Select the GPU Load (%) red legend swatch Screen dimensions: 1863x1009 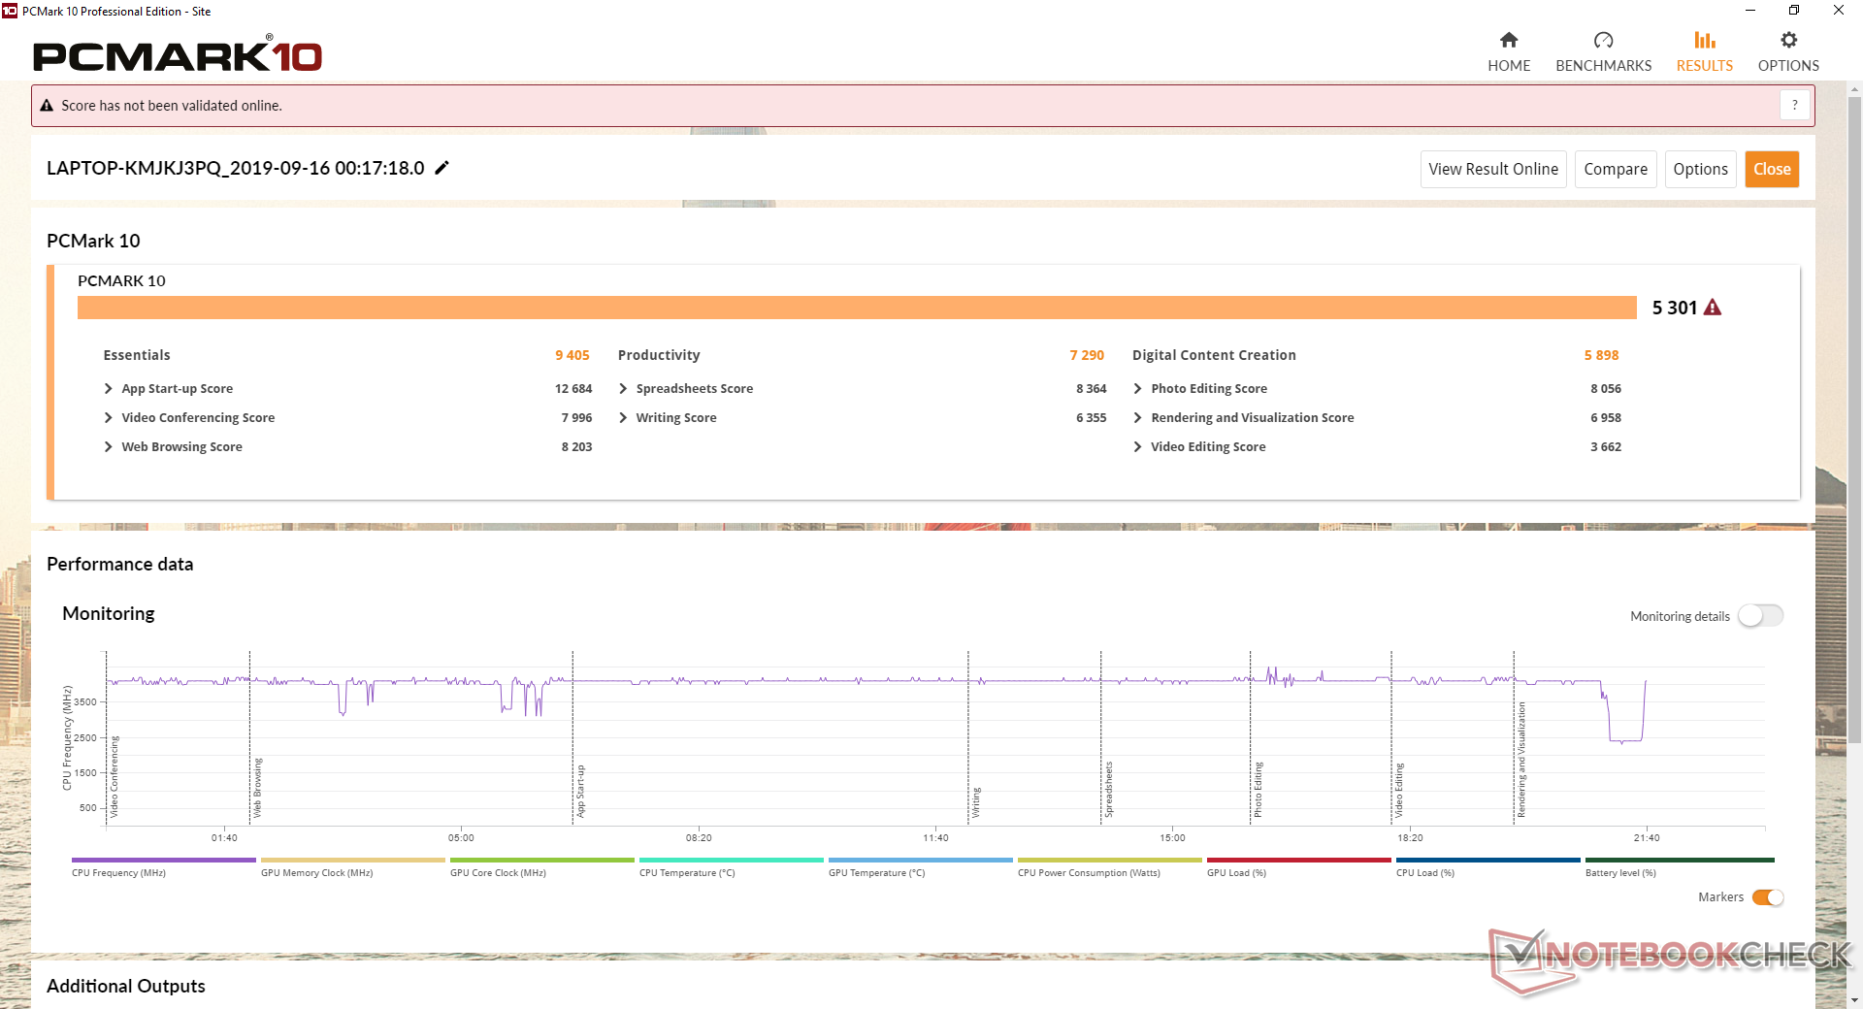point(1298,860)
